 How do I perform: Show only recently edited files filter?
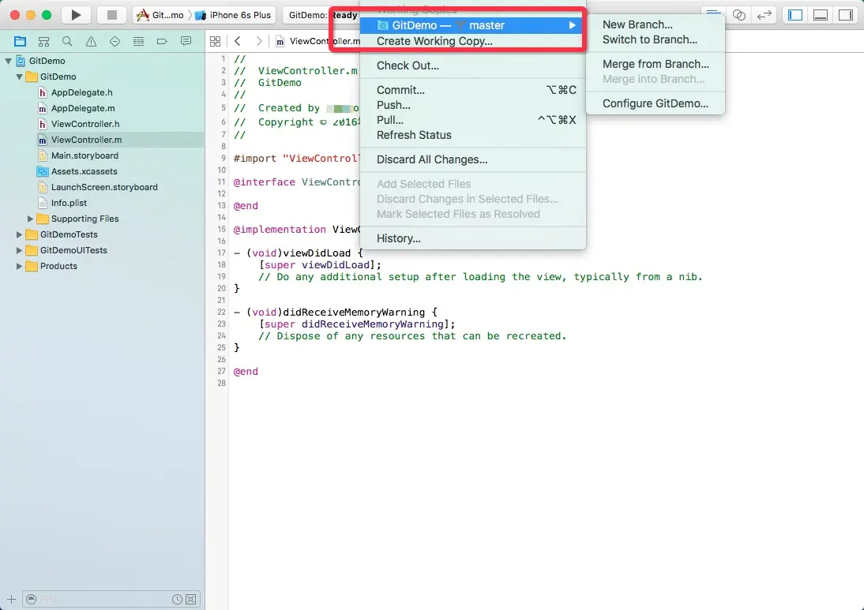pyautogui.click(x=177, y=599)
